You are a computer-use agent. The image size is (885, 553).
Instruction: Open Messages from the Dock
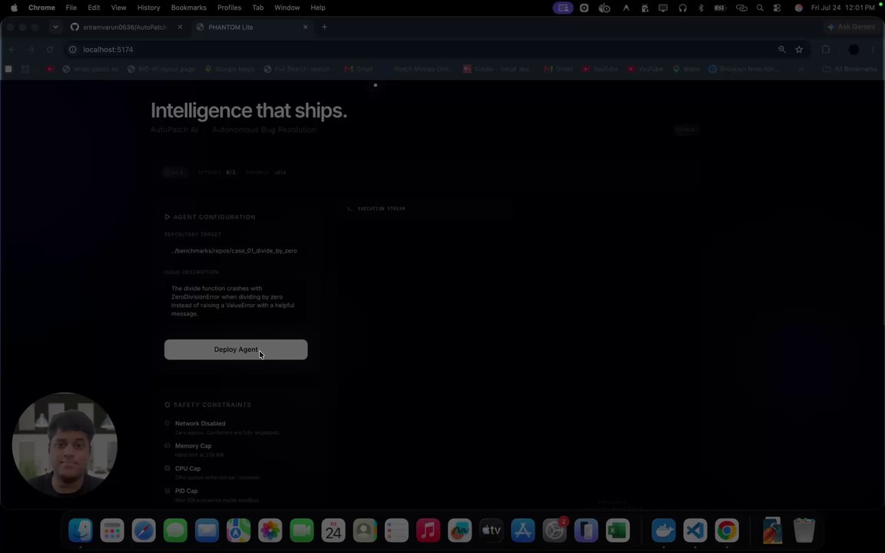tap(175, 531)
